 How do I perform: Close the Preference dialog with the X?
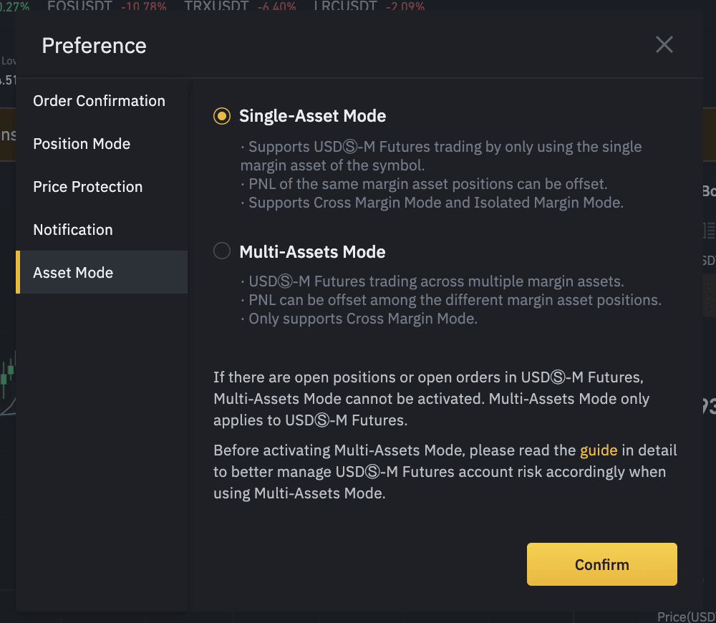[664, 45]
